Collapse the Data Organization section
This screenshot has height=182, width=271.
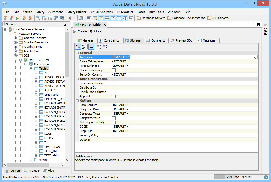(78, 79)
